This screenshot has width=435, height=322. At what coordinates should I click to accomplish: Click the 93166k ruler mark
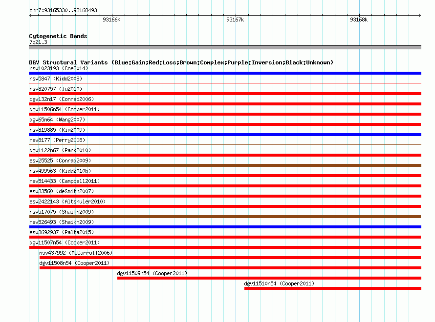[x=111, y=20]
